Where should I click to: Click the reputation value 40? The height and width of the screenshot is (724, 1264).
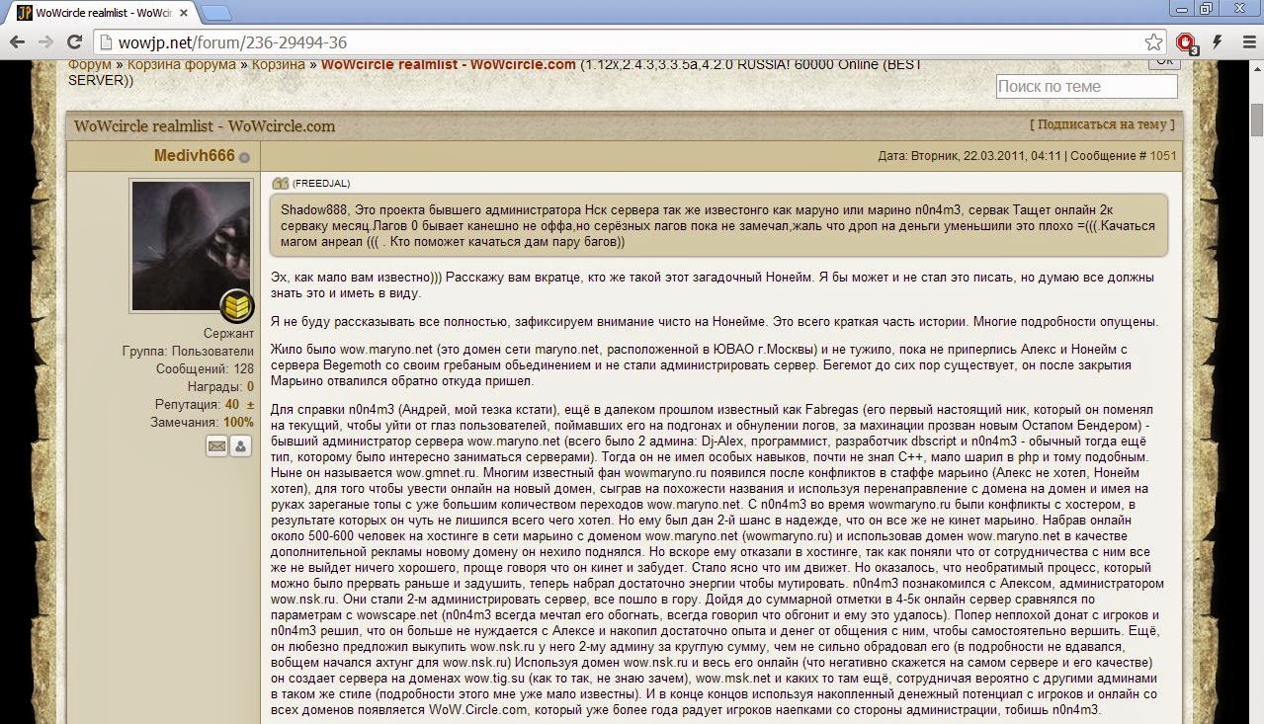coord(232,404)
